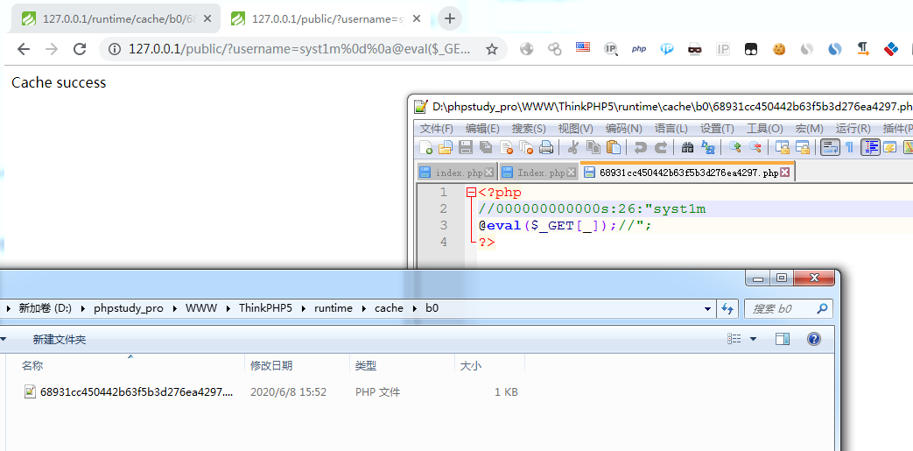This screenshot has width=913, height=451.
Task: Click New file icon in Notepad++ toolbar
Action: click(x=425, y=147)
